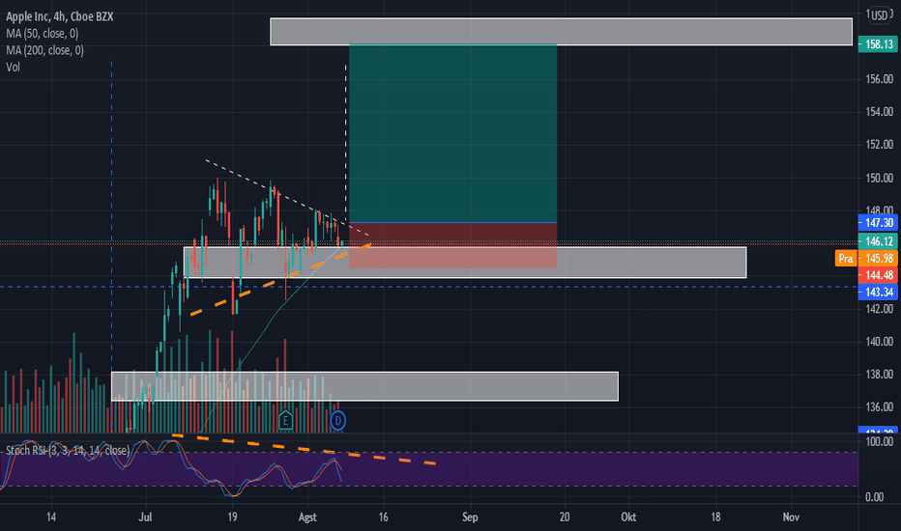Select the lower gray support rectangle near 137
901x531 pixels.
tap(364, 386)
